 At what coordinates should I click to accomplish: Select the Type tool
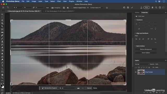tap(2, 66)
